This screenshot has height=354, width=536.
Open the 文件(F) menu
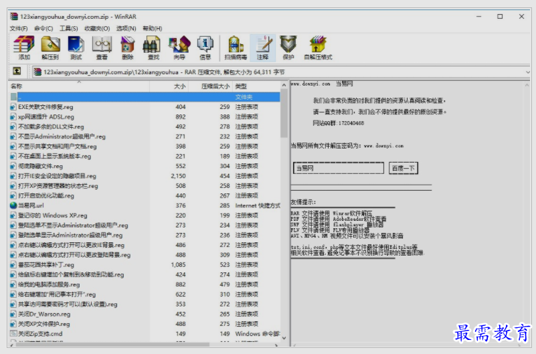tap(19, 28)
